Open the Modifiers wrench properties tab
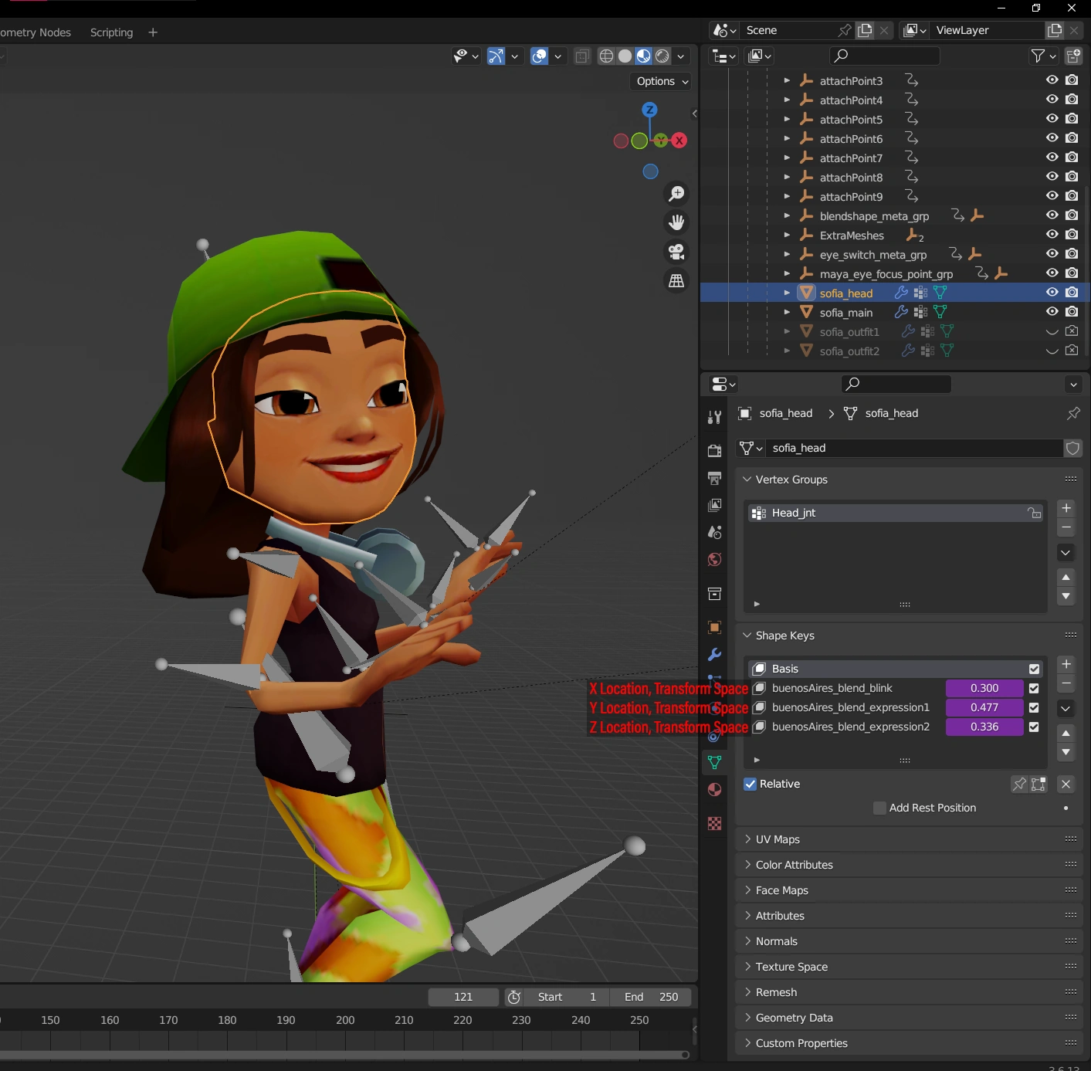The width and height of the screenshot is (1091, 1071). 714,655
